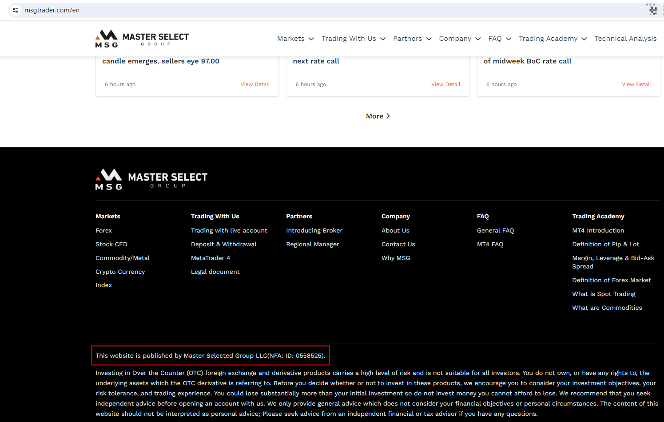664x422 pixels.
Task: Click the site info icon in address bar
Action: point(16,10)
